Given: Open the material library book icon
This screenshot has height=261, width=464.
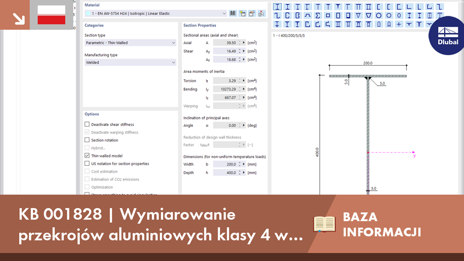Looking at the screenshot, I should coord(233,13).
